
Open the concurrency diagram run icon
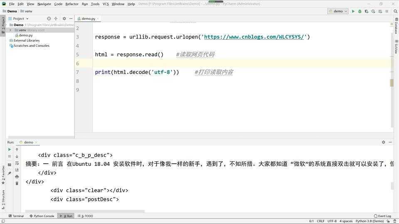380,11
